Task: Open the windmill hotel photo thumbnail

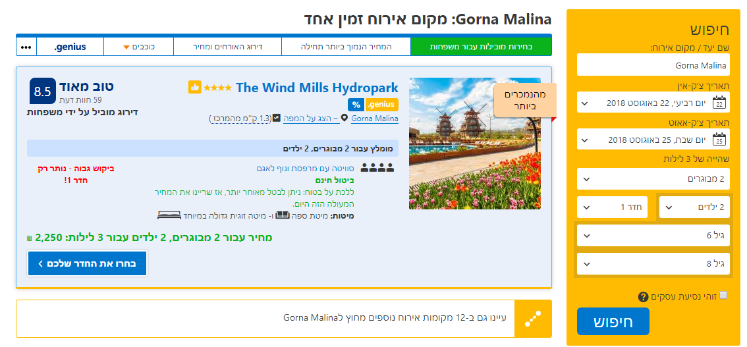Action: click(x=474, y=144)
